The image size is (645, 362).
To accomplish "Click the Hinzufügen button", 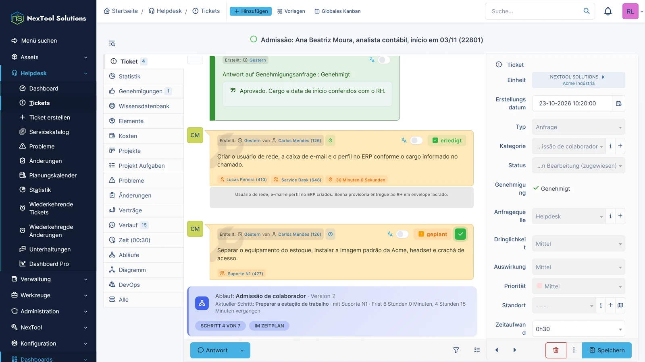I will [x=251, y=11].
